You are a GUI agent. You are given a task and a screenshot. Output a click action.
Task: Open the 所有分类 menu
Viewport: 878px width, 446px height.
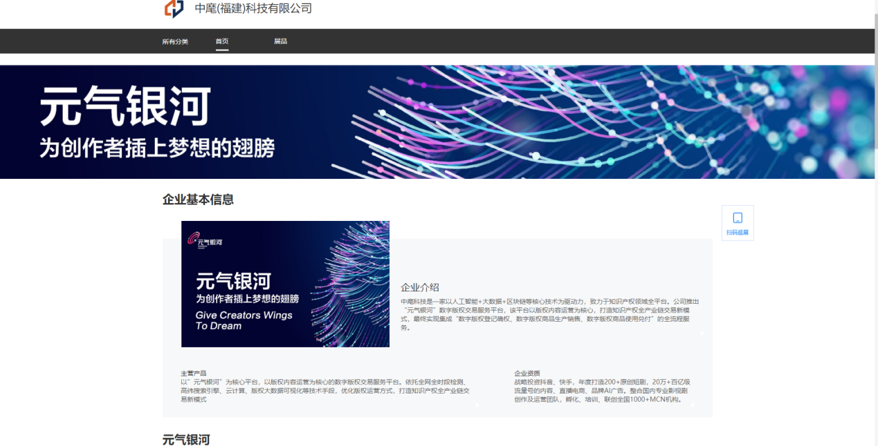click(x=175, y=41)
